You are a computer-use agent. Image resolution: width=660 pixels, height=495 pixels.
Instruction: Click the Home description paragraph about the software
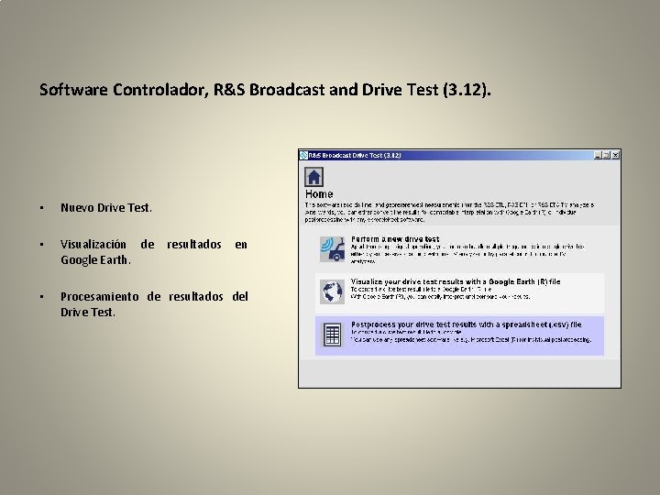click(x=449, y=212)
